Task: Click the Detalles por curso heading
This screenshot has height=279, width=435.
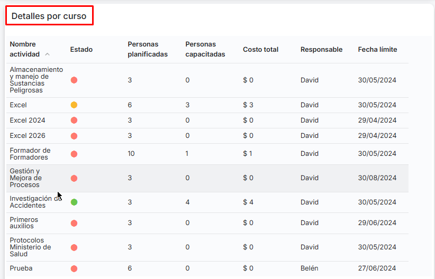Action: 49,16
